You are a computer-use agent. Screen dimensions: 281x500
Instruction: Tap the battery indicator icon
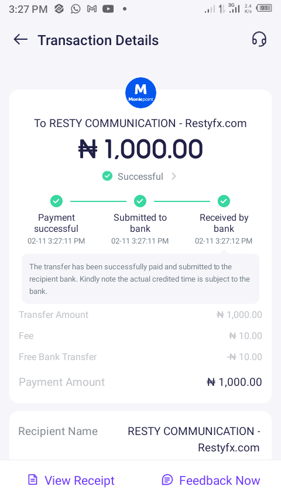pos(265,8)
